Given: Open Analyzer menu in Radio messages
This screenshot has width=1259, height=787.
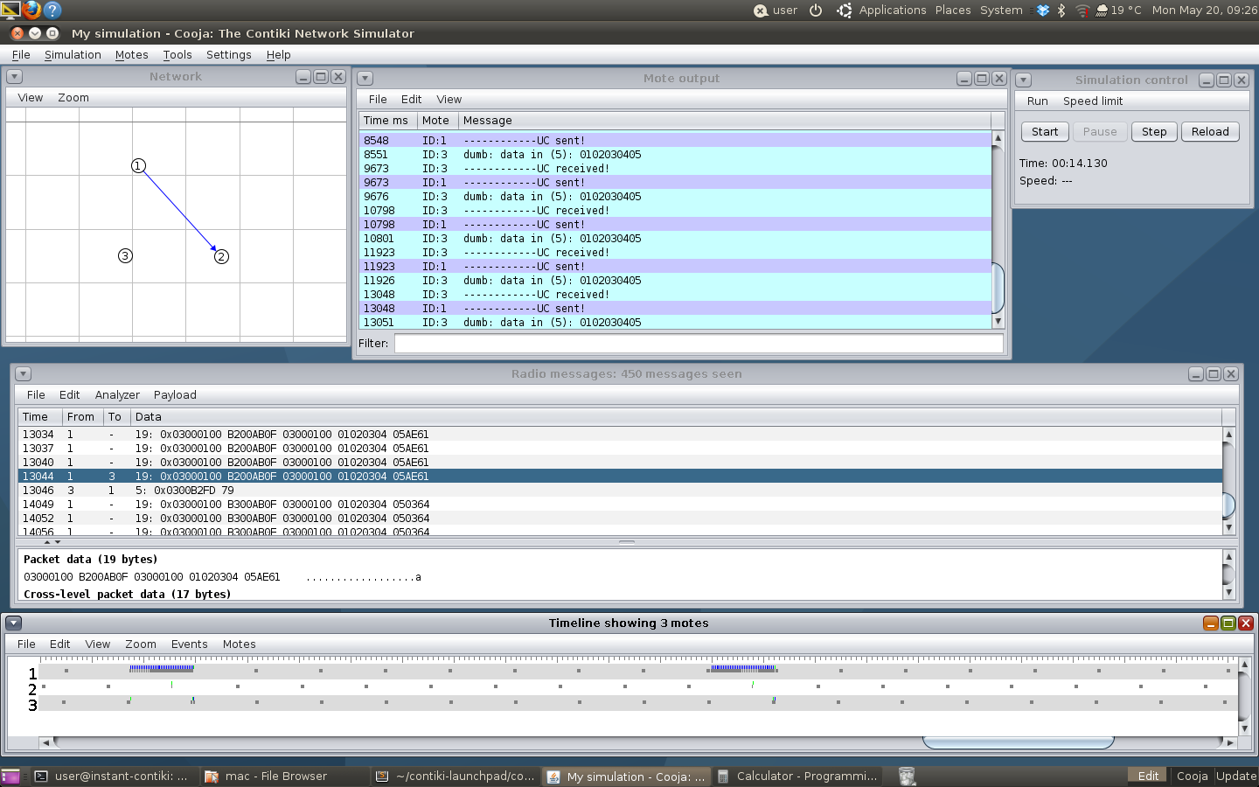Looking at the screenshot, I should tap(117, 395).
